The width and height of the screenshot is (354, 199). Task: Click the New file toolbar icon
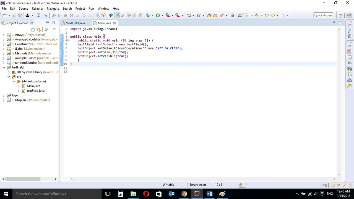tap(4, 15)
